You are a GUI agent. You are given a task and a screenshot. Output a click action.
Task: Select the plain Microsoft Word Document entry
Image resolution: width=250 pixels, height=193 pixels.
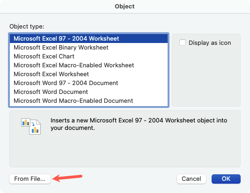[88, 92]
